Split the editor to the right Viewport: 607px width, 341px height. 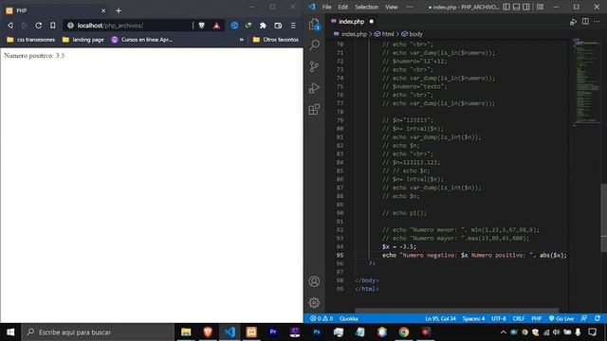(x=585, y=22)
